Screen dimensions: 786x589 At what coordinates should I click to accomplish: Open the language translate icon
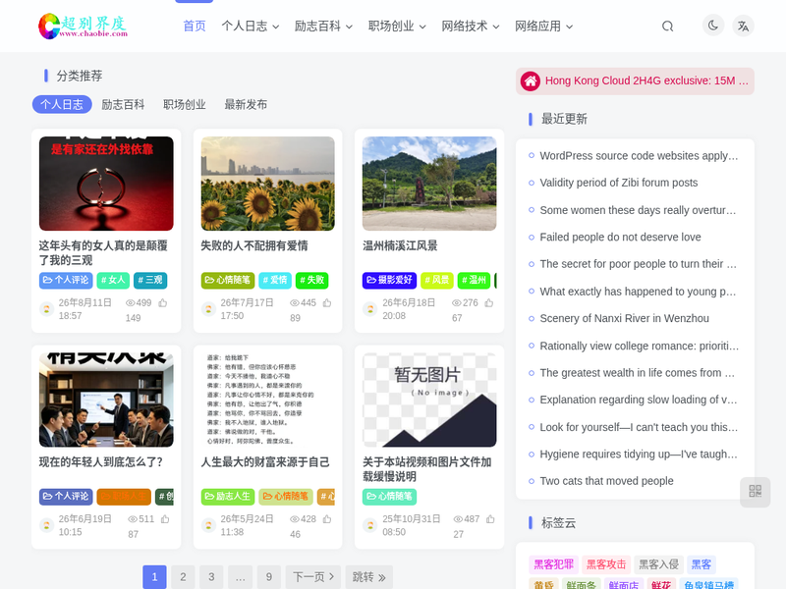pos(743,27)
